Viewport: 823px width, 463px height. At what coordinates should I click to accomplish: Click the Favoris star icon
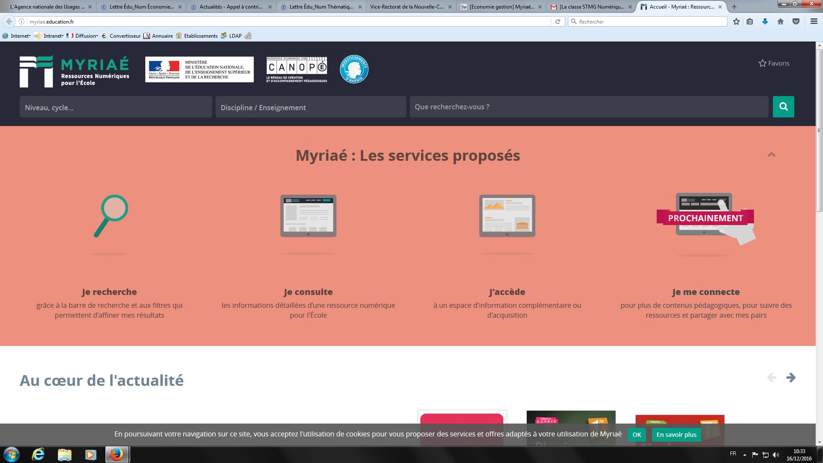coord(763,63)
